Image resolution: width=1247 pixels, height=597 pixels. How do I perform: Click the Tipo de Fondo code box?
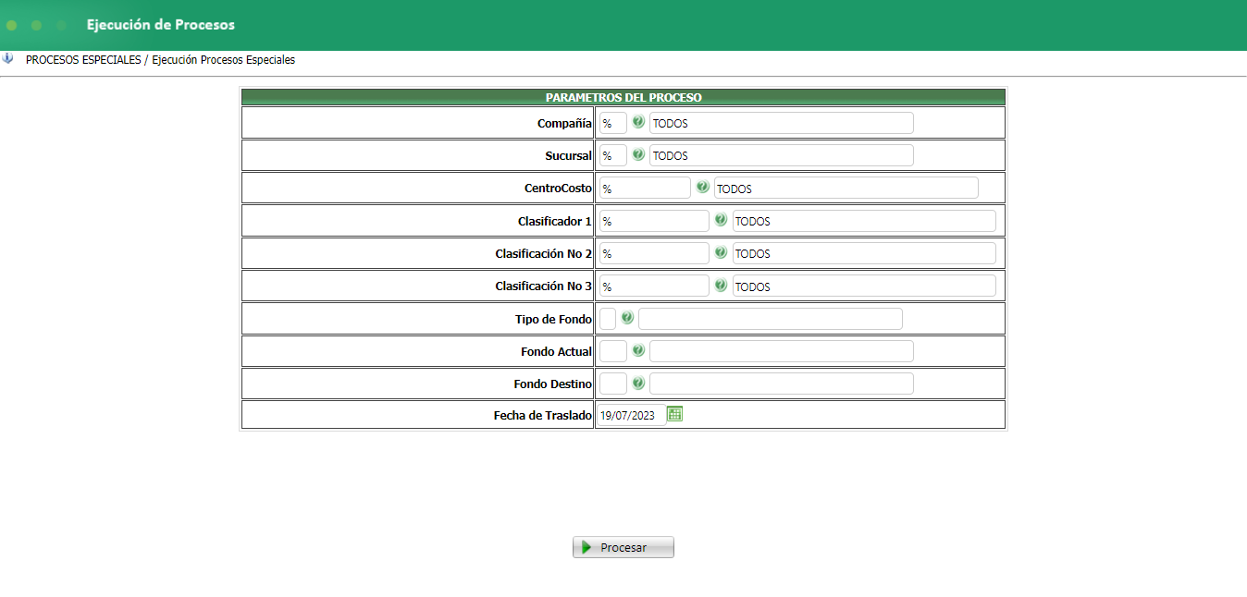pos(608,319)
